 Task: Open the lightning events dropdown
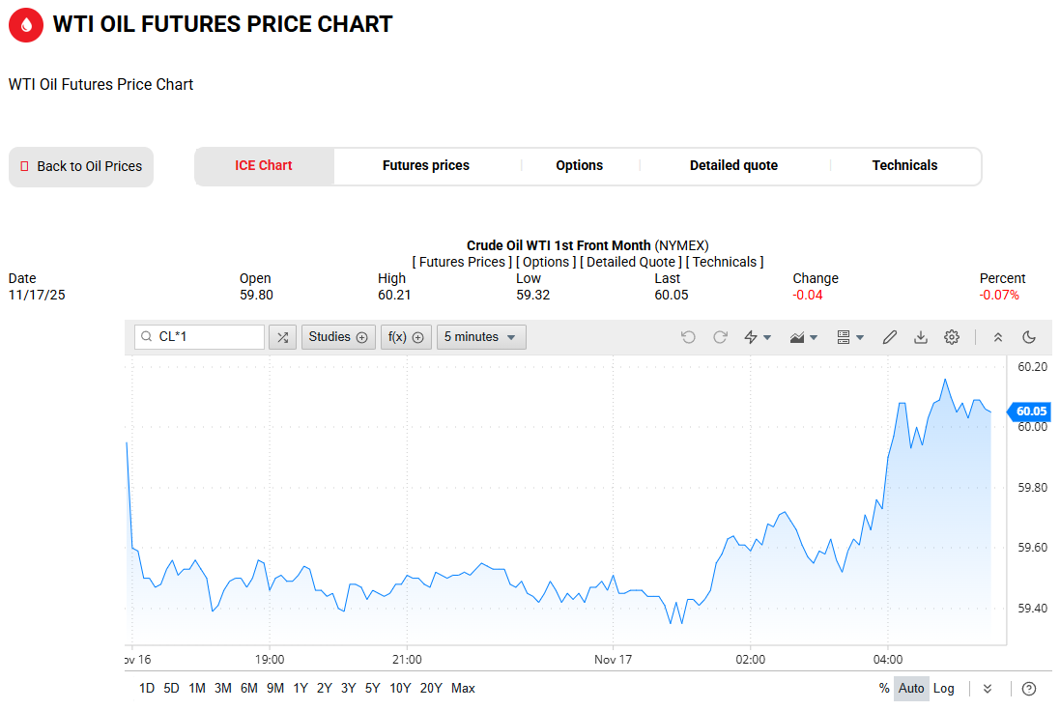[x=757, y=337]
